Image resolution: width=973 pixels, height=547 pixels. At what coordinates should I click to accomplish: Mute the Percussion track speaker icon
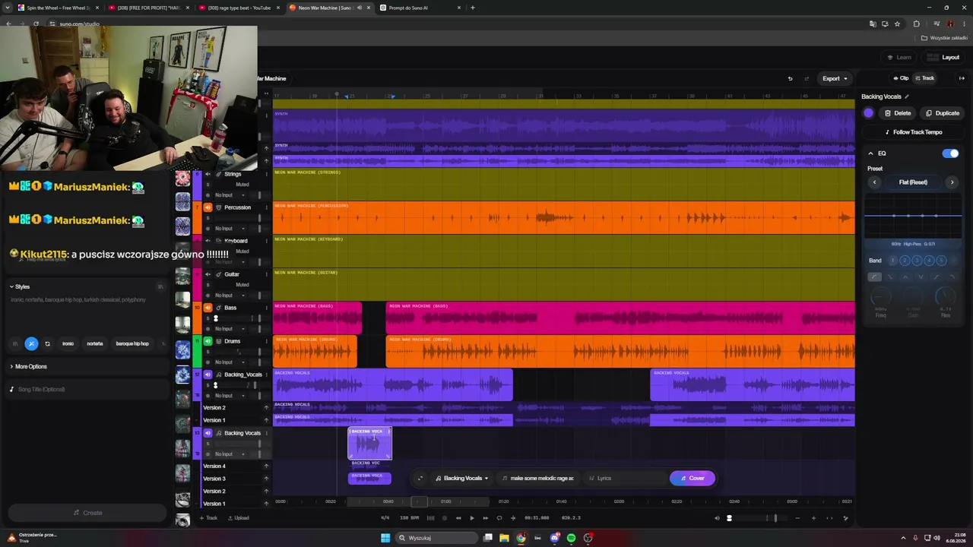coord(208,207)
